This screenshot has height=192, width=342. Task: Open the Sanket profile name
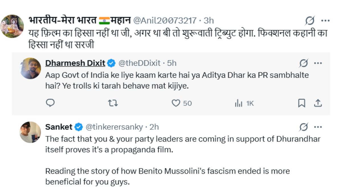tap(59, 127)
